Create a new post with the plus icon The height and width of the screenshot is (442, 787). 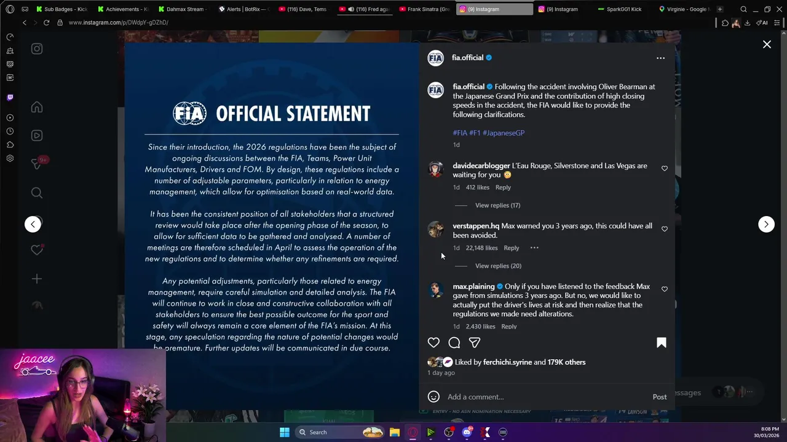click(x=37, y=279)
